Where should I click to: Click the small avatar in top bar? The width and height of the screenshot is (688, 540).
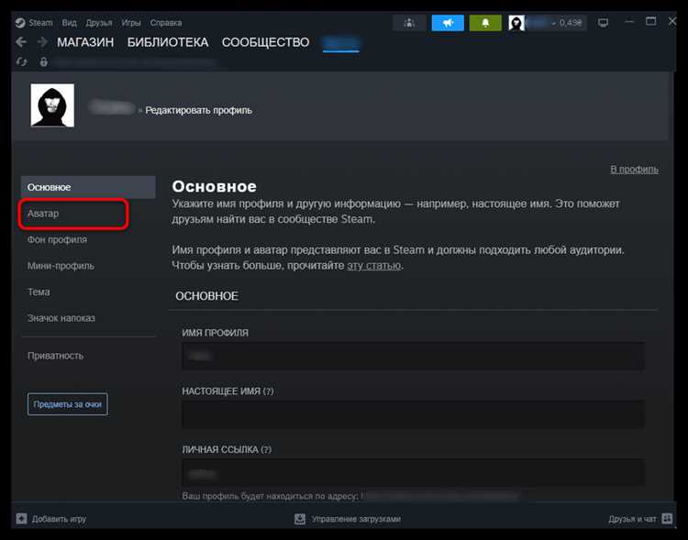[x=516, y=23]
